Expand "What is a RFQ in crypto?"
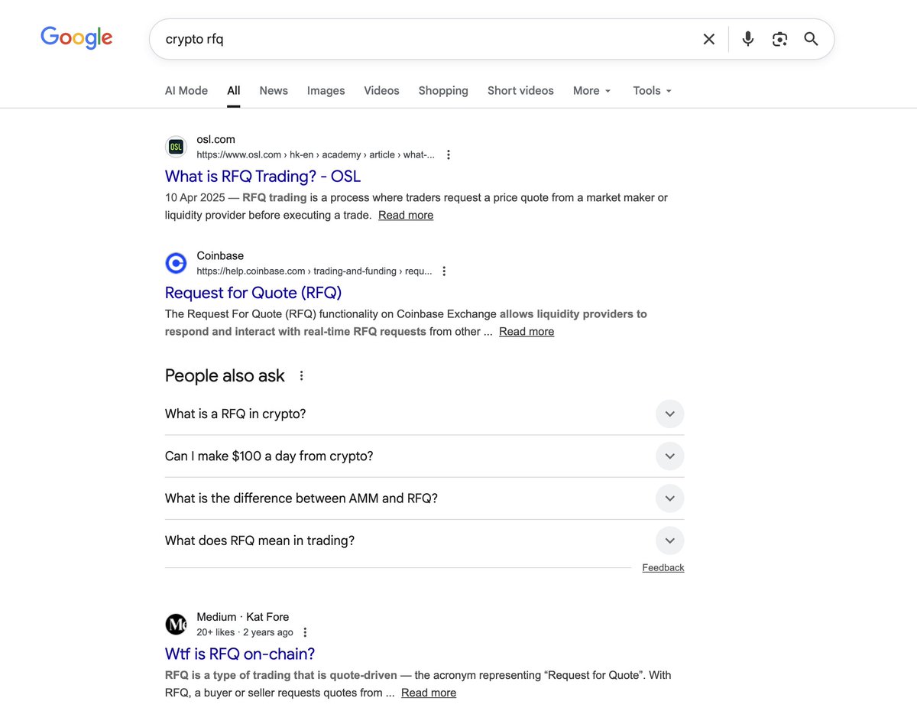The width and height of the screenshot is (917, 724). [x=424, y=414]
